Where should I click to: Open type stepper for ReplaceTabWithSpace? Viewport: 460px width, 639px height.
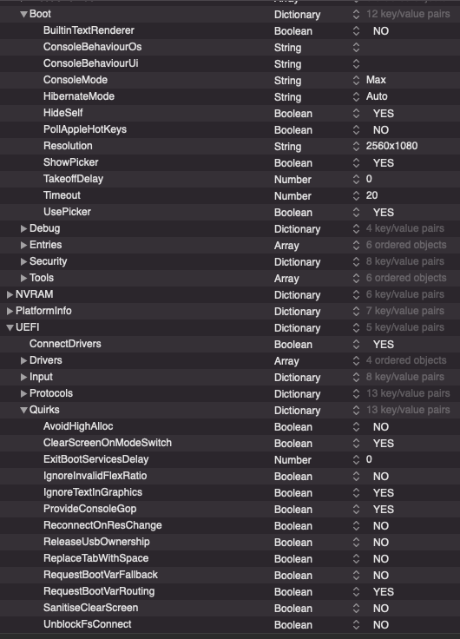[356, 559]
